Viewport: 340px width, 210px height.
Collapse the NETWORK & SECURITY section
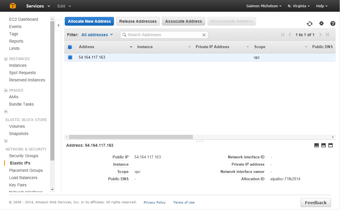click(6, 141)
